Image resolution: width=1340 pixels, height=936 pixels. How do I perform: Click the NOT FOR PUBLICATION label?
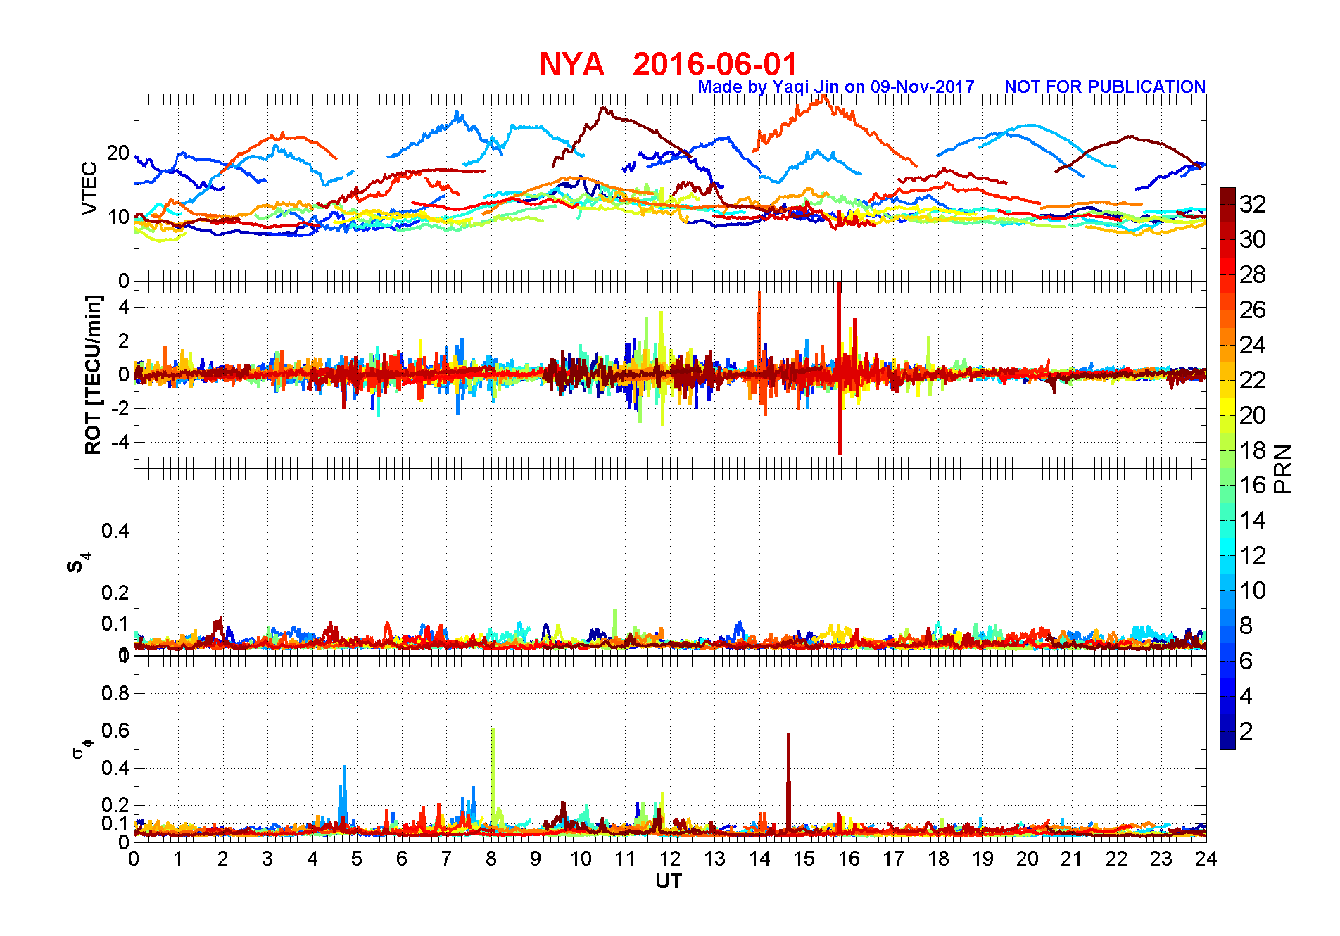click(x=1105, y=87)
